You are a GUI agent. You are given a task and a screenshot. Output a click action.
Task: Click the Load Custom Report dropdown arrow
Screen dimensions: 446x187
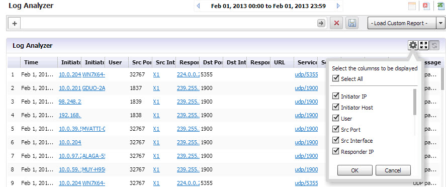441,23
